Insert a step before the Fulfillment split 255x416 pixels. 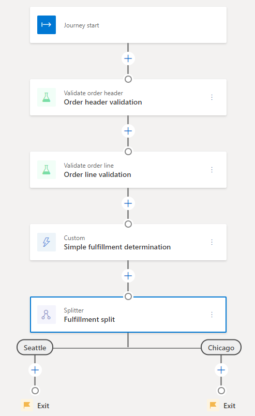128,276
